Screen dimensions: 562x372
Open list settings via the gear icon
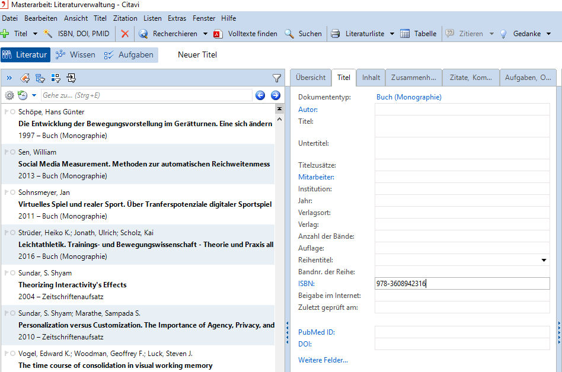[9, 95]
